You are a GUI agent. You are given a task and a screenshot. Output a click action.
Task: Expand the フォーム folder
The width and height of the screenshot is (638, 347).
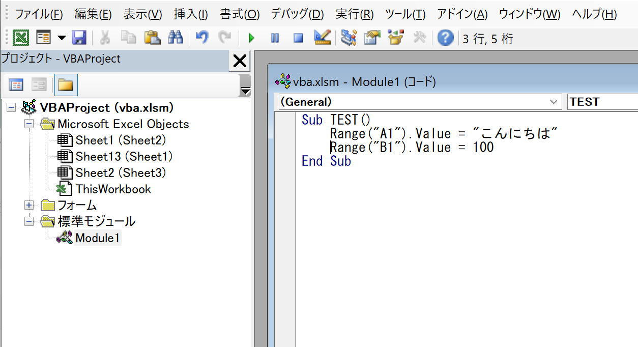pyautogui.click(x=28, y=206)
